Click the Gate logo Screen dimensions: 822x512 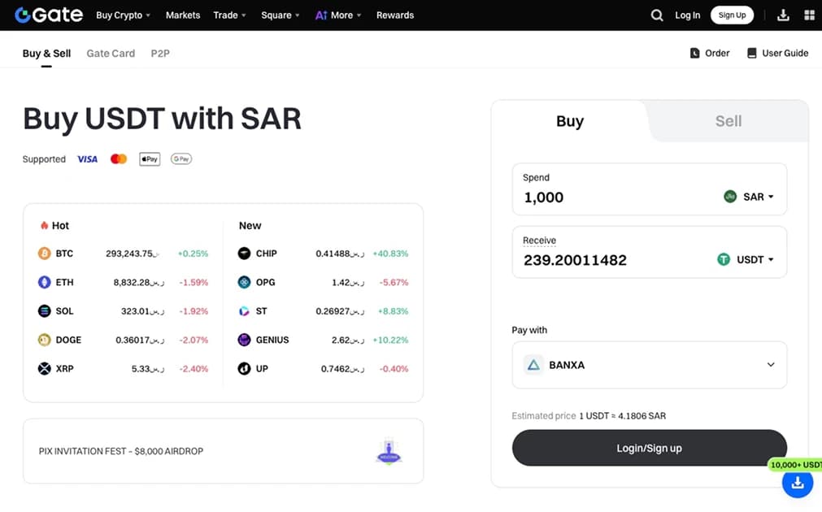(49, 15)
